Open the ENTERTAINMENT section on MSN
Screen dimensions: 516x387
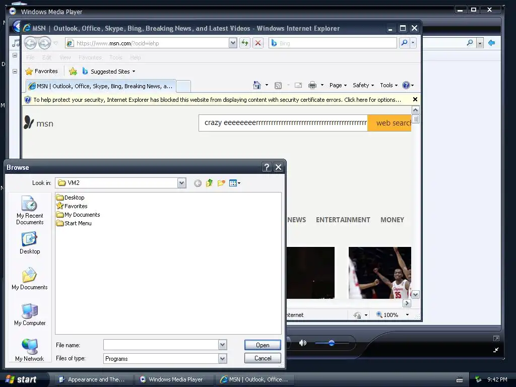click(x=343, y=220)
